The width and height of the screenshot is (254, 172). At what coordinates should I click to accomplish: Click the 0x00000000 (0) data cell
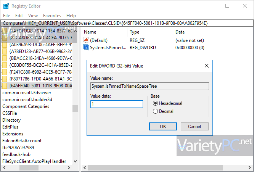point(190,48)
